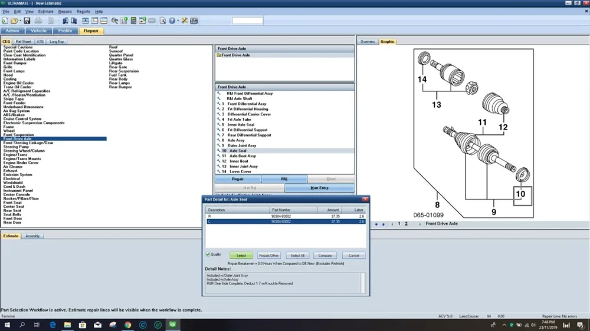This screenshot has height=331, width=590.
Task: Click the toolbar search input field
Action: pos(248,21)
